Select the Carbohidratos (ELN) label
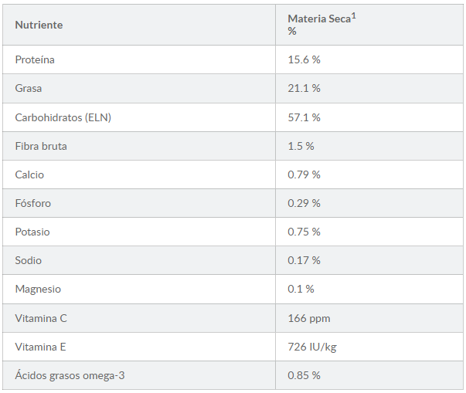Image resolution: width=466 pixels, height=393 pixels. pyautogui.click(x=63, y=117)
